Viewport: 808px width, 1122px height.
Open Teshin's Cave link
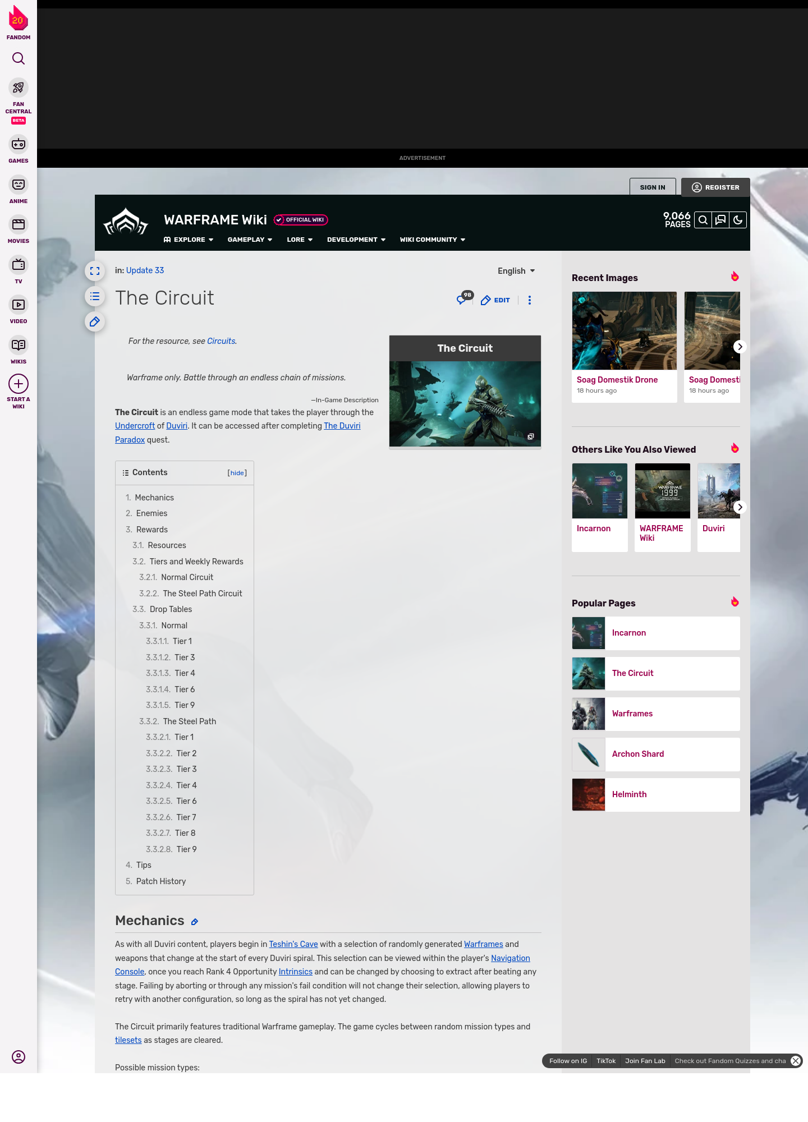(x=293, y=944)
